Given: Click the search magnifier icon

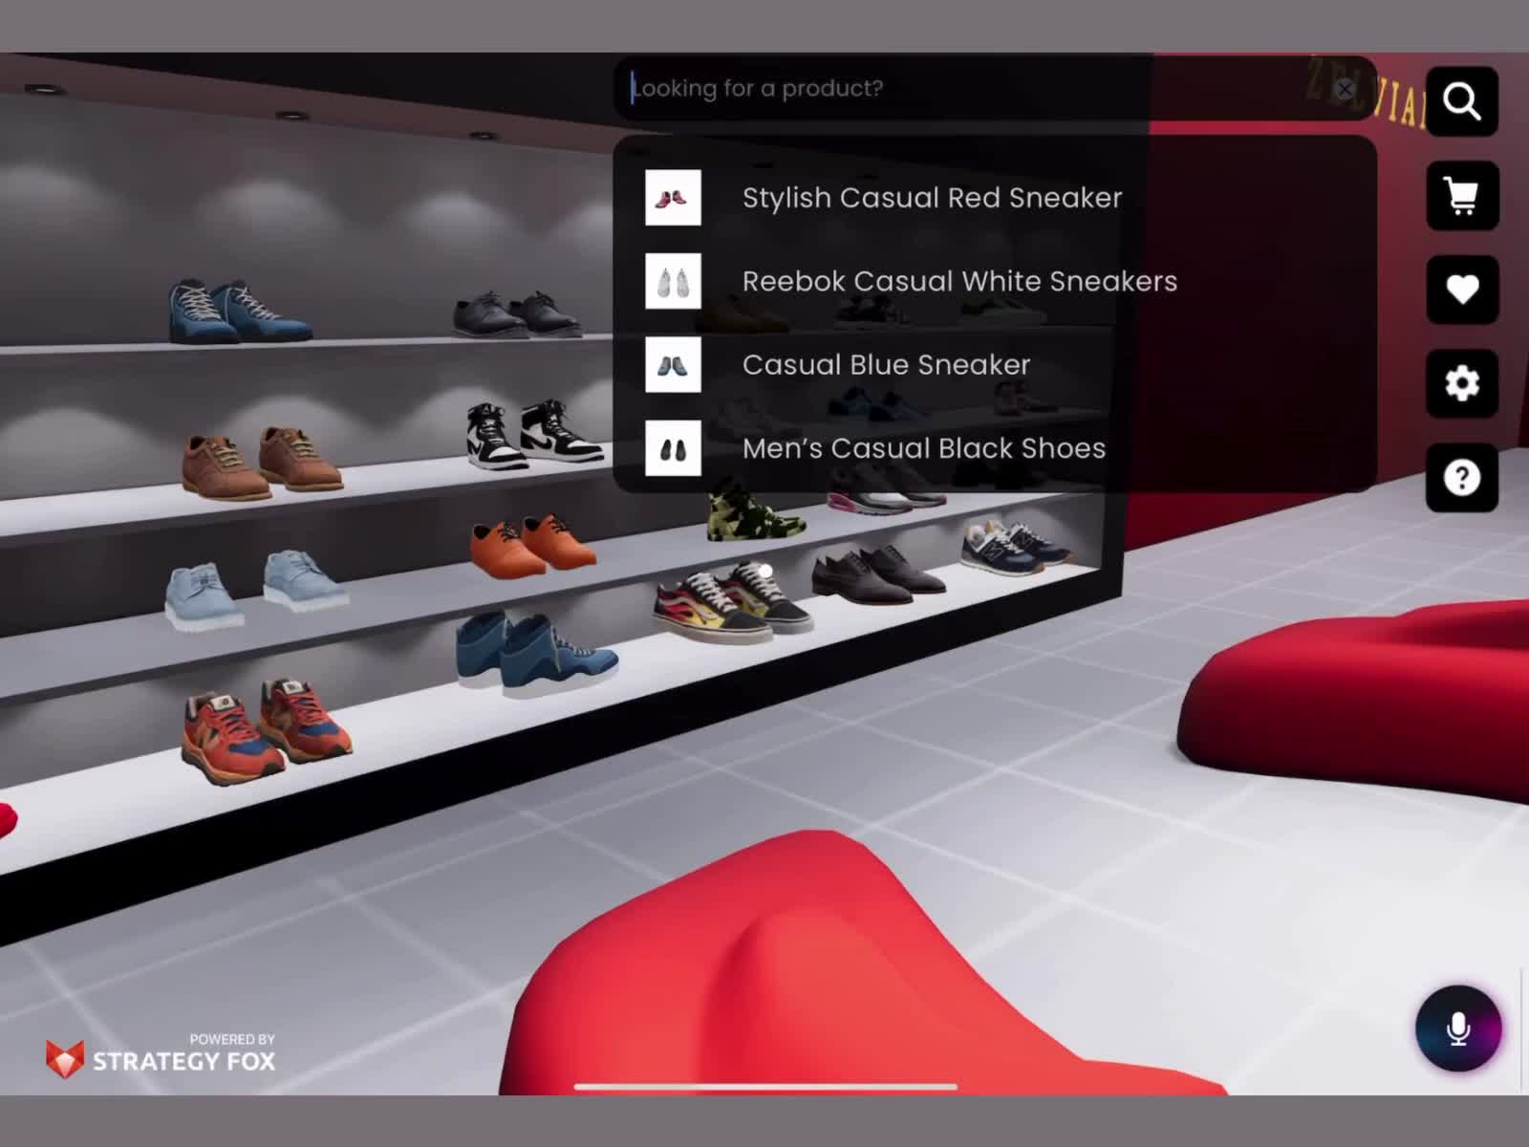Looking at the screenshot, I should [x=1461, y=101].
